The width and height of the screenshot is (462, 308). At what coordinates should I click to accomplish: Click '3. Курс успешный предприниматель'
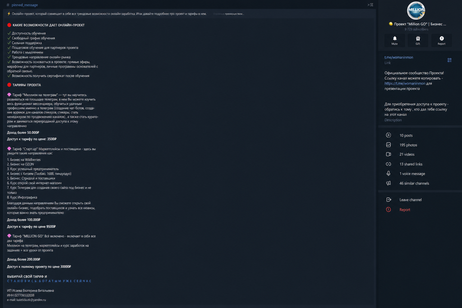click(x=33, y=169)
